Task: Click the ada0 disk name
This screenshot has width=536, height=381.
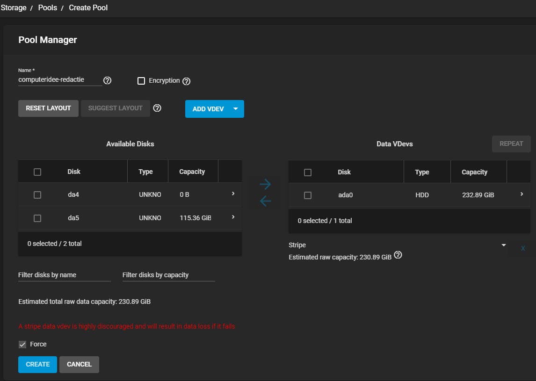Action: coord(345,195)
